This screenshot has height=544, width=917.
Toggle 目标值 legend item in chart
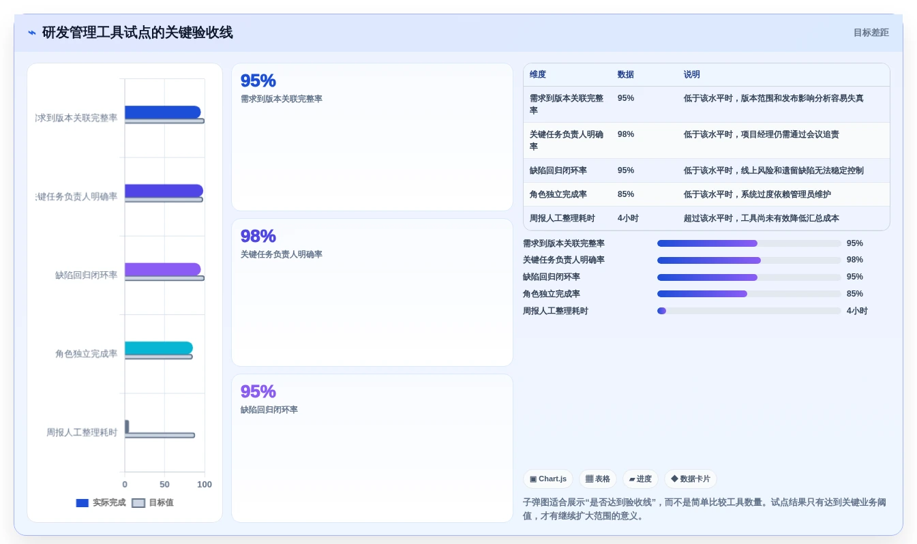click(153, 503)
